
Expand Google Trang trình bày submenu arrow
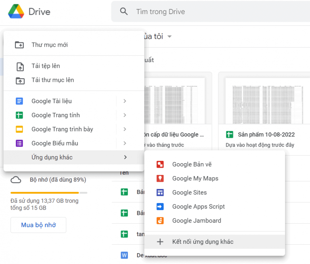(x=125, y=129)
